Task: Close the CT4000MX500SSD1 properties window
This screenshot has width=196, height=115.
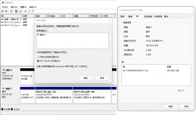Action: [192, 10]
